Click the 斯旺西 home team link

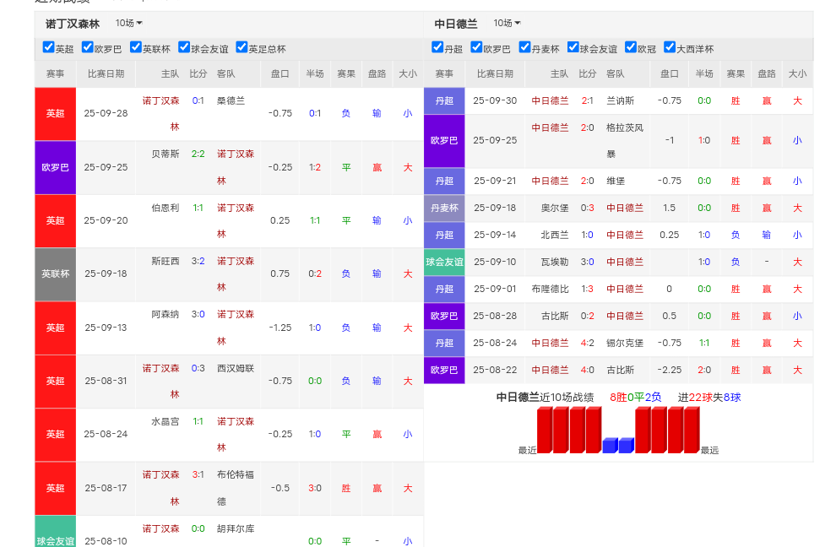(x=165, y=261)
